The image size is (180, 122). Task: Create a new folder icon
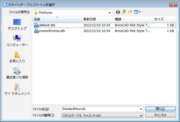pos(130,12)
